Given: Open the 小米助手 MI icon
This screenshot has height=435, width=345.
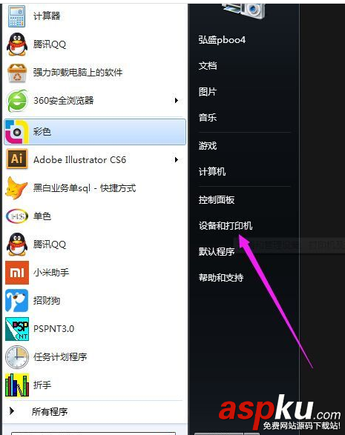Looking at the screenshot, I should coord(17,273).
